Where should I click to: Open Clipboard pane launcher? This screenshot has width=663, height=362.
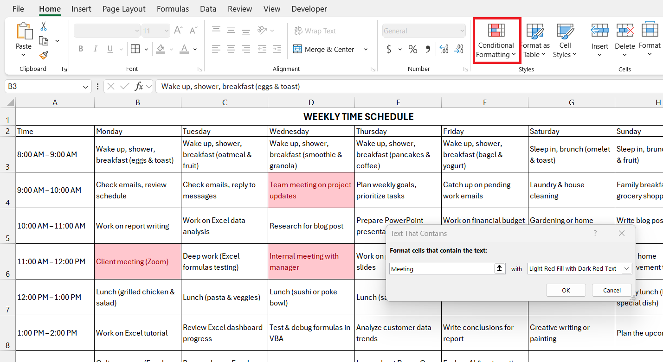click(x=64, y=69)
